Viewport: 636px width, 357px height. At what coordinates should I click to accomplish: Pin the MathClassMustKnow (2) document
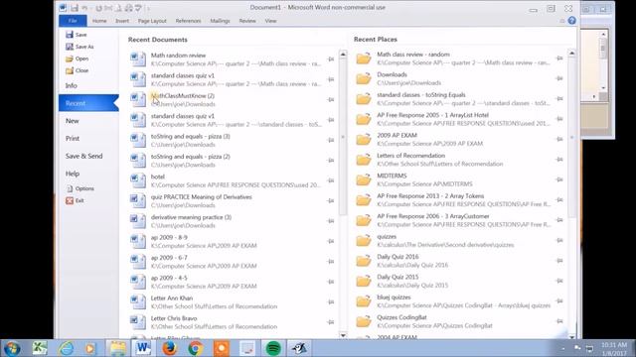coord(331,99)
